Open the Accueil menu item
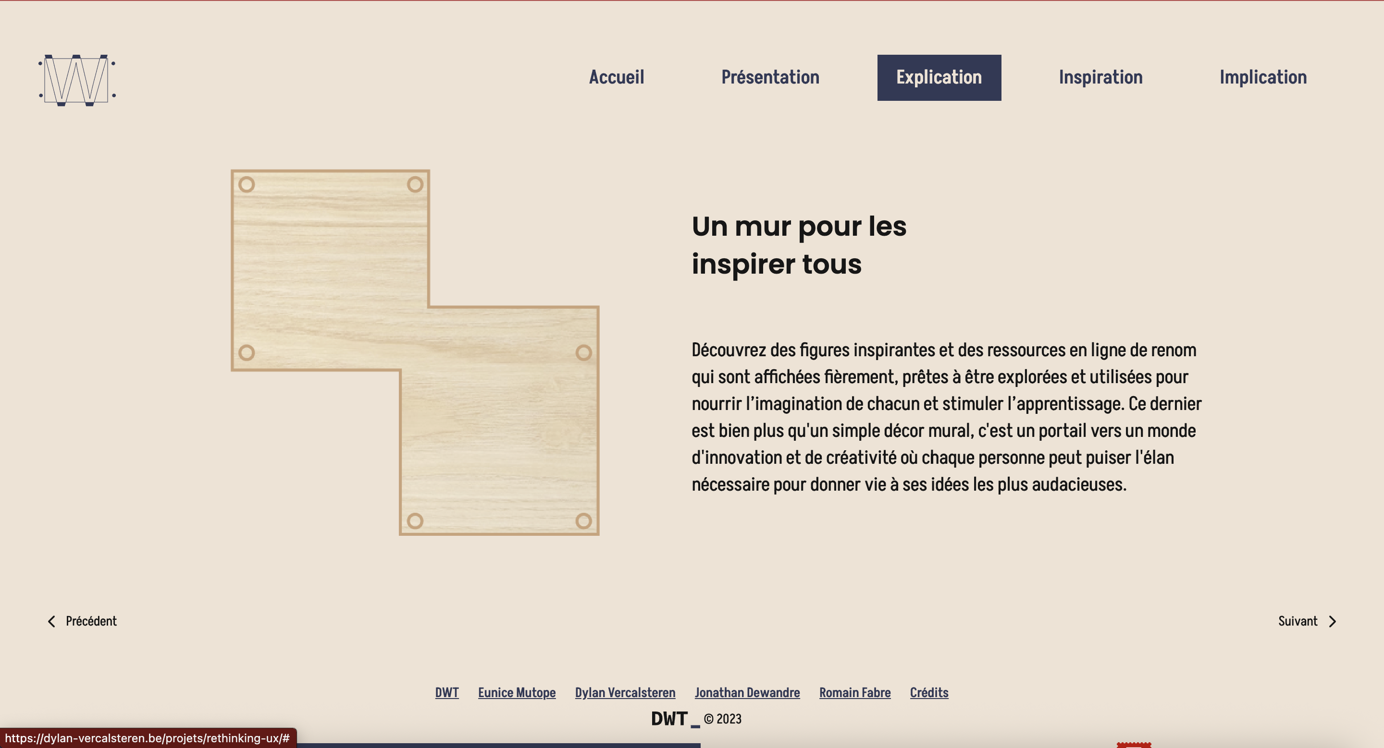Screen dimensions: 1384x748 tap(616, 77)
